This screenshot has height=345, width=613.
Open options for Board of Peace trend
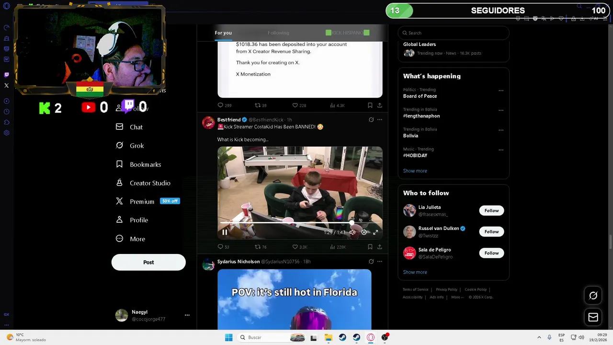[501, 91]
